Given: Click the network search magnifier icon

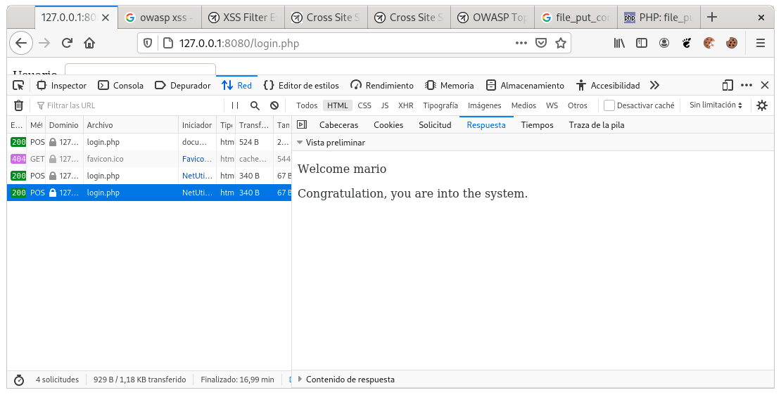Looking at the screenshot, I should coord(255,105).
